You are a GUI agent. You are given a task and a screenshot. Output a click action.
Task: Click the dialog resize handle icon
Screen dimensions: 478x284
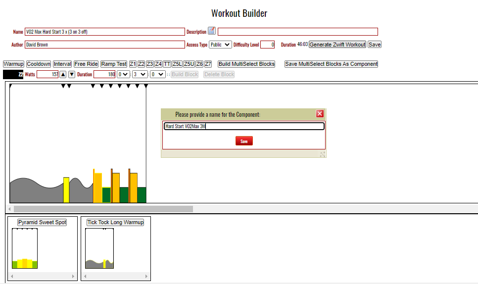tap(323, 154)
